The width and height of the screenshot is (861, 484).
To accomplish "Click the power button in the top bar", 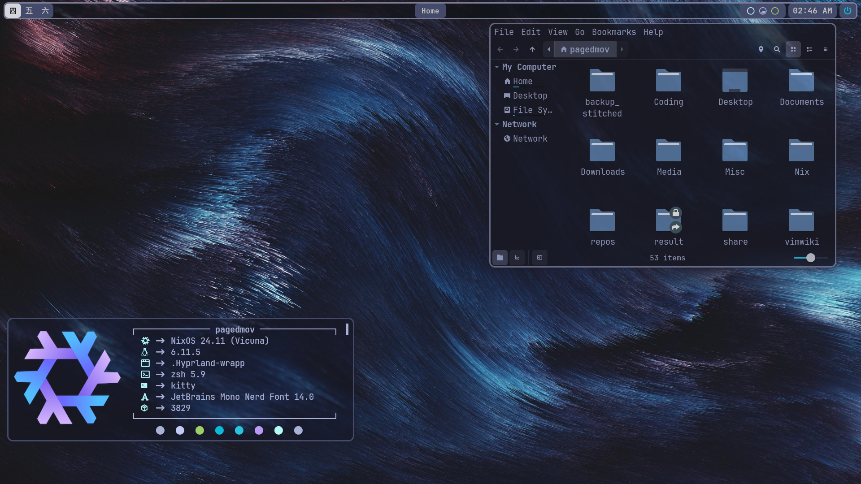I will (847, 11).
